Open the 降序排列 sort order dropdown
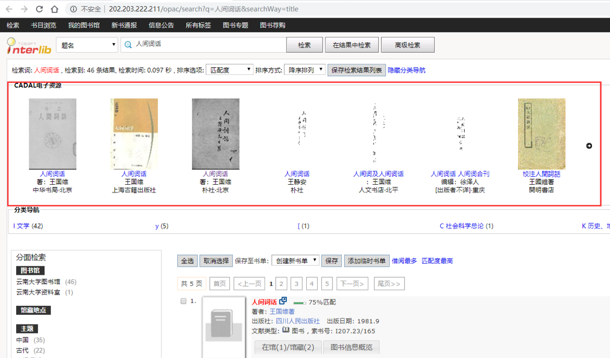Screen dimensions: 610x358 coord(304,70)
